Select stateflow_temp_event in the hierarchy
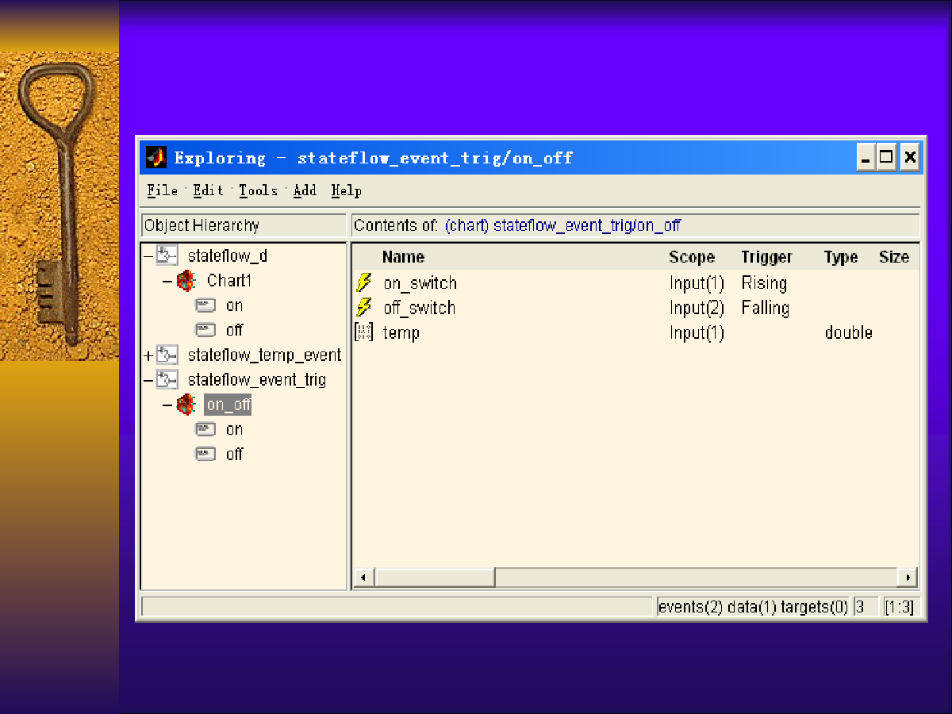 click(x=264, y=355)
